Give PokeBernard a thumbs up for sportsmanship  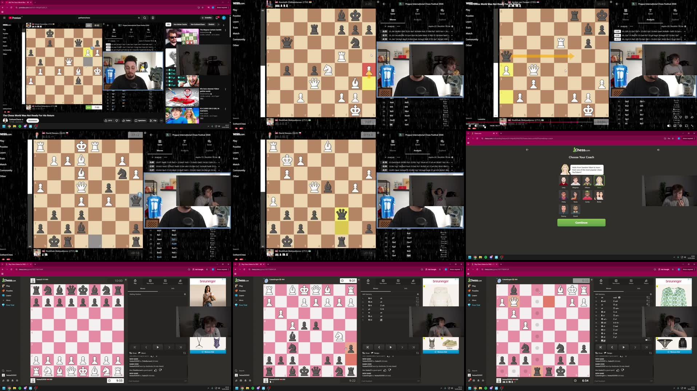[x=156, y=370]
